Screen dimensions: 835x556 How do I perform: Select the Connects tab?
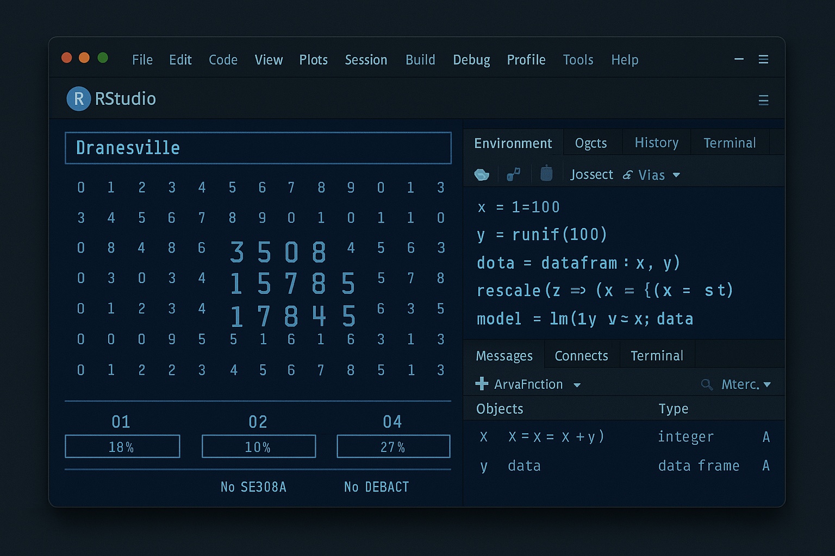tap(581, 356)
